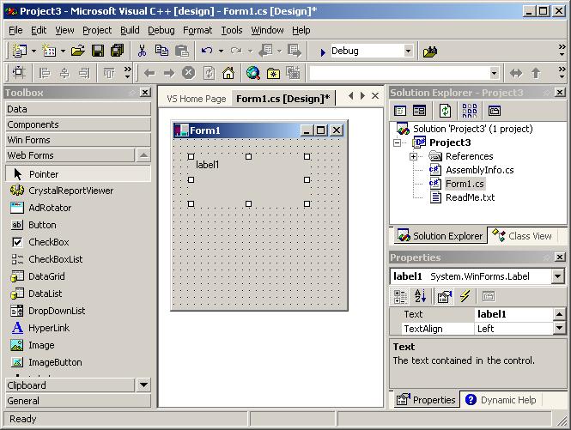This screenshot has width=571, height=430.
Task: Click the Toolbox scroll down arrow near Clipboard
Action: (144, 385)
